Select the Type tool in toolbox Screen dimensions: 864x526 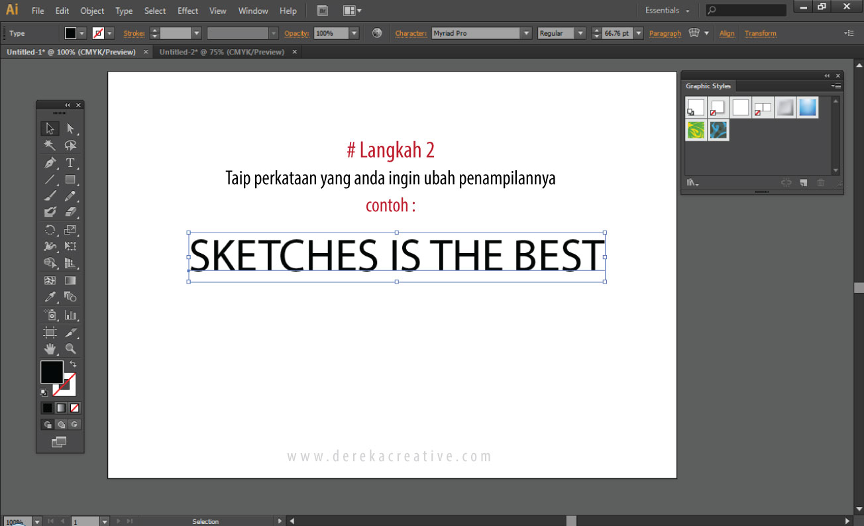pyautogui.click(x=70, y=163)
